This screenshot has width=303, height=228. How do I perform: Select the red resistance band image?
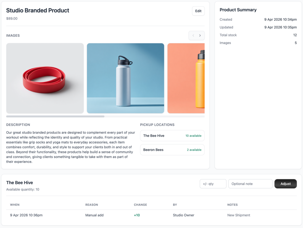(45, 78)
